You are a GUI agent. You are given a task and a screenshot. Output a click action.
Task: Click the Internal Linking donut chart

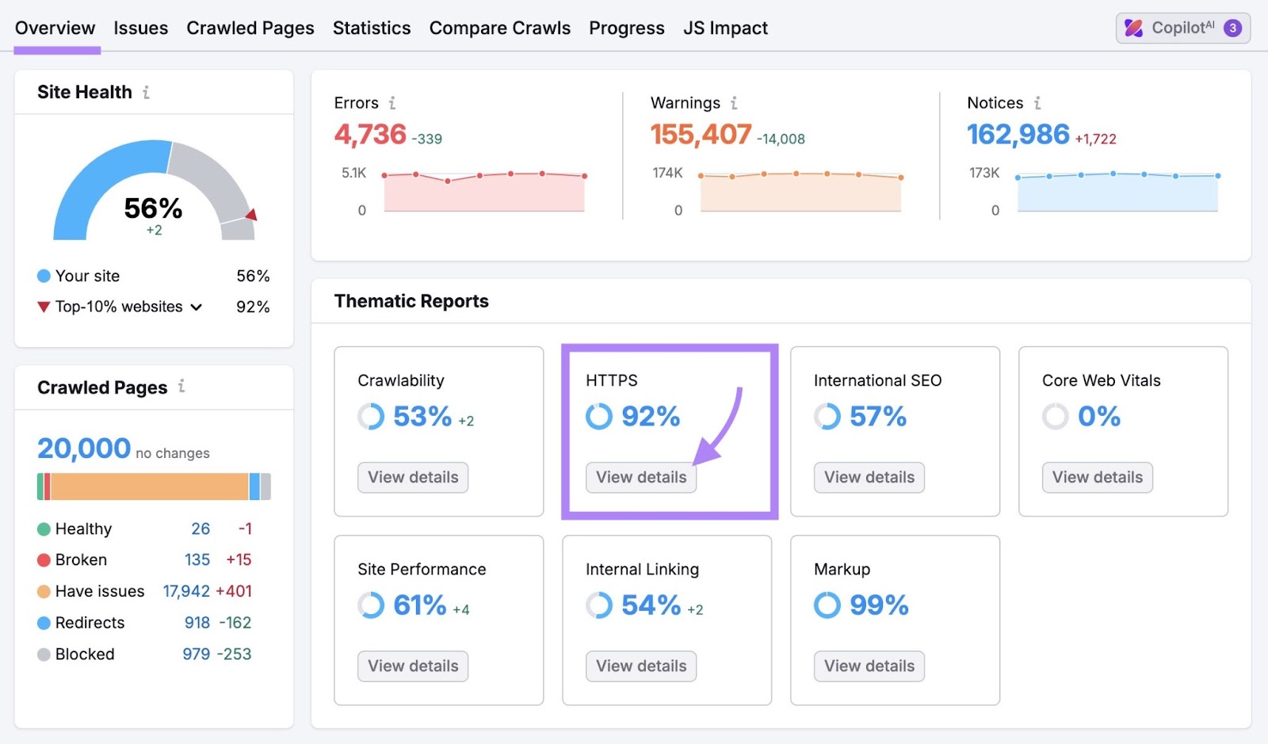tap(598, 605)
